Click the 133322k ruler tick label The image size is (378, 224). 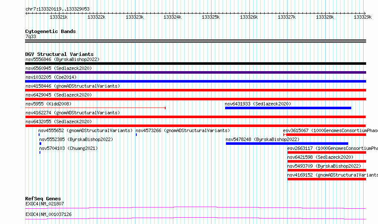(96, 17)
